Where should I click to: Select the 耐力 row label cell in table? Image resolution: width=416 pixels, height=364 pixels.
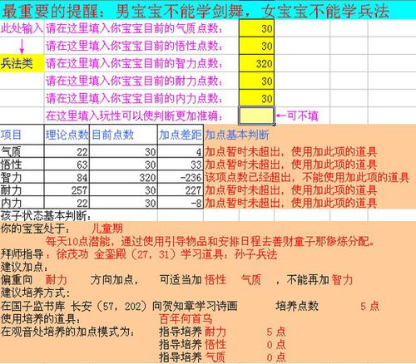tap(22, 190)
